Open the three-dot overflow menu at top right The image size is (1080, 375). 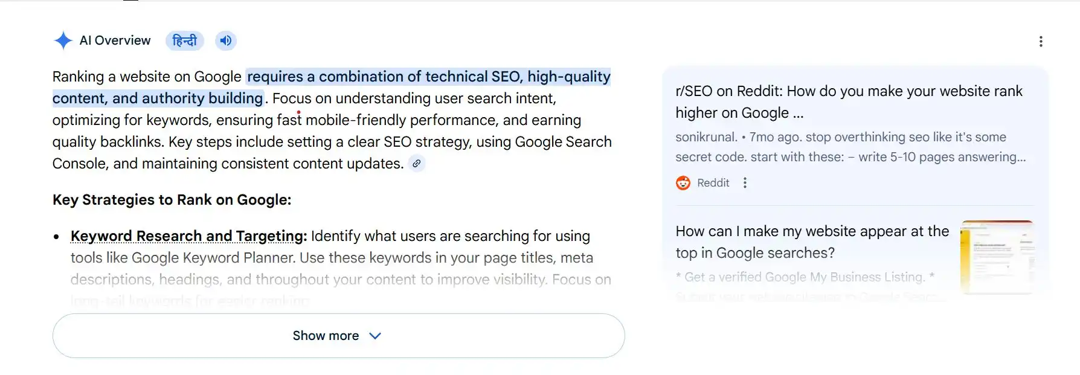tap(1041, 41)
